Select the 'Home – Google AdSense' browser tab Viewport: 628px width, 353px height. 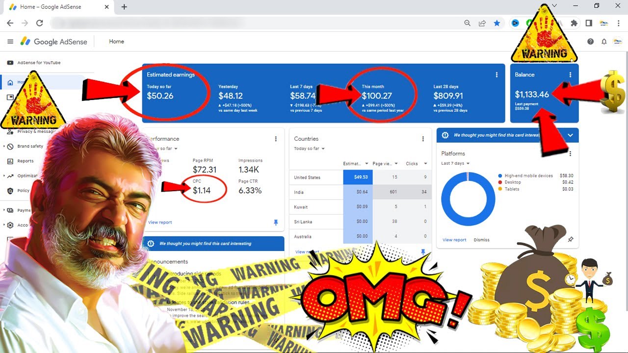(x=58, y=7)
